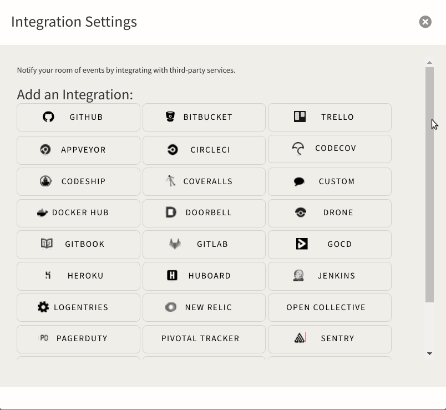The image size is (446, 410).
Task: Click the Codeship logo icon
Action: tap(45, 181)
